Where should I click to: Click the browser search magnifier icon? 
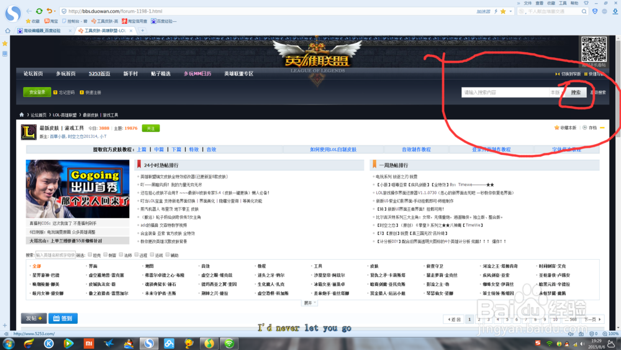[584, 11]
